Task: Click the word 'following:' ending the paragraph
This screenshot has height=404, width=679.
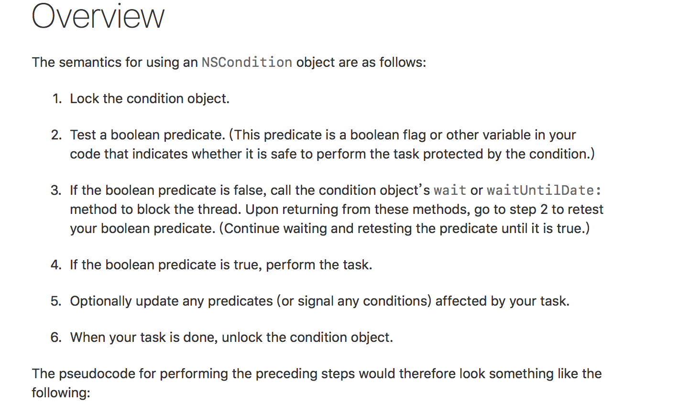Action: tap(61, 393)
